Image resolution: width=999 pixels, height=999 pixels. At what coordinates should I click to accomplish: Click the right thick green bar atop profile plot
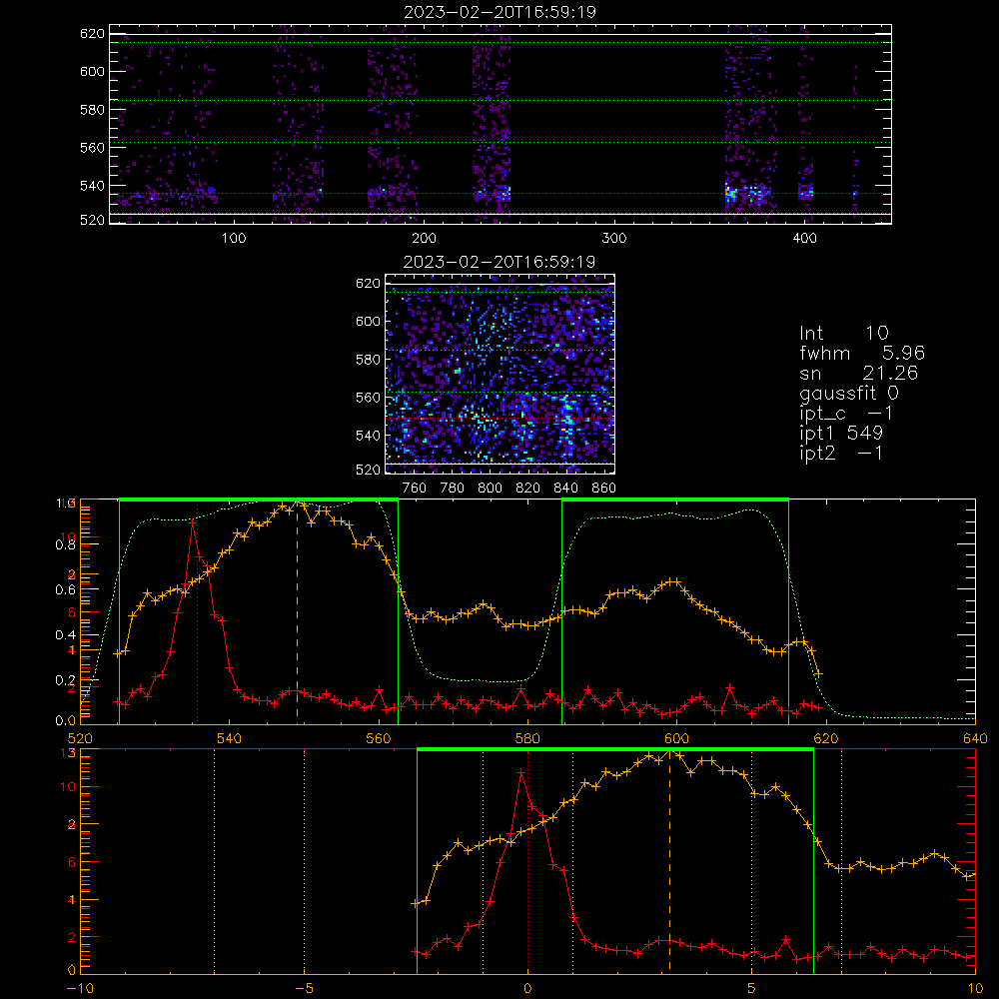(x=675, y=500)
